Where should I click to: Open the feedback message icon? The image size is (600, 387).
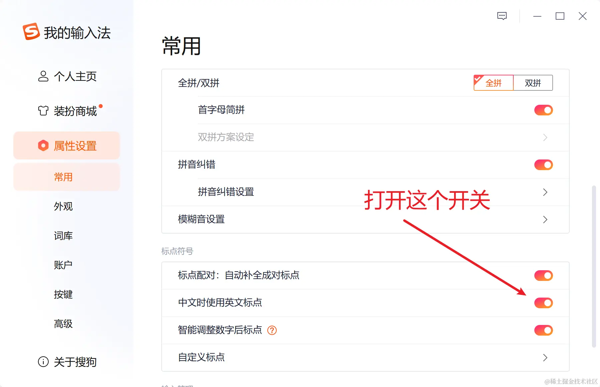(x=502, y=16)
